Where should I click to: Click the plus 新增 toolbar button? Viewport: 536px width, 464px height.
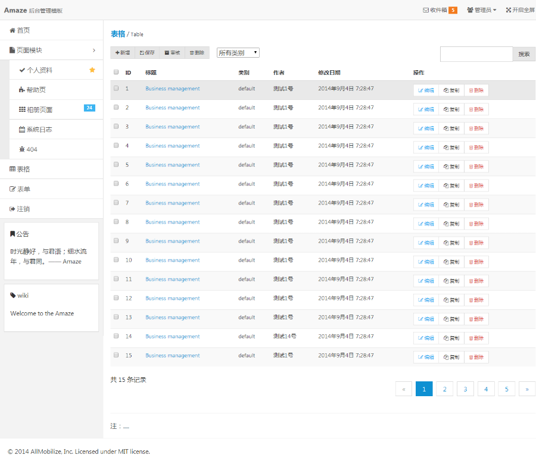[123, 52]
